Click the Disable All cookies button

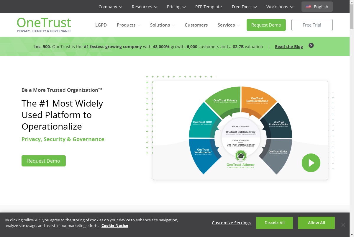coord(274,223)
